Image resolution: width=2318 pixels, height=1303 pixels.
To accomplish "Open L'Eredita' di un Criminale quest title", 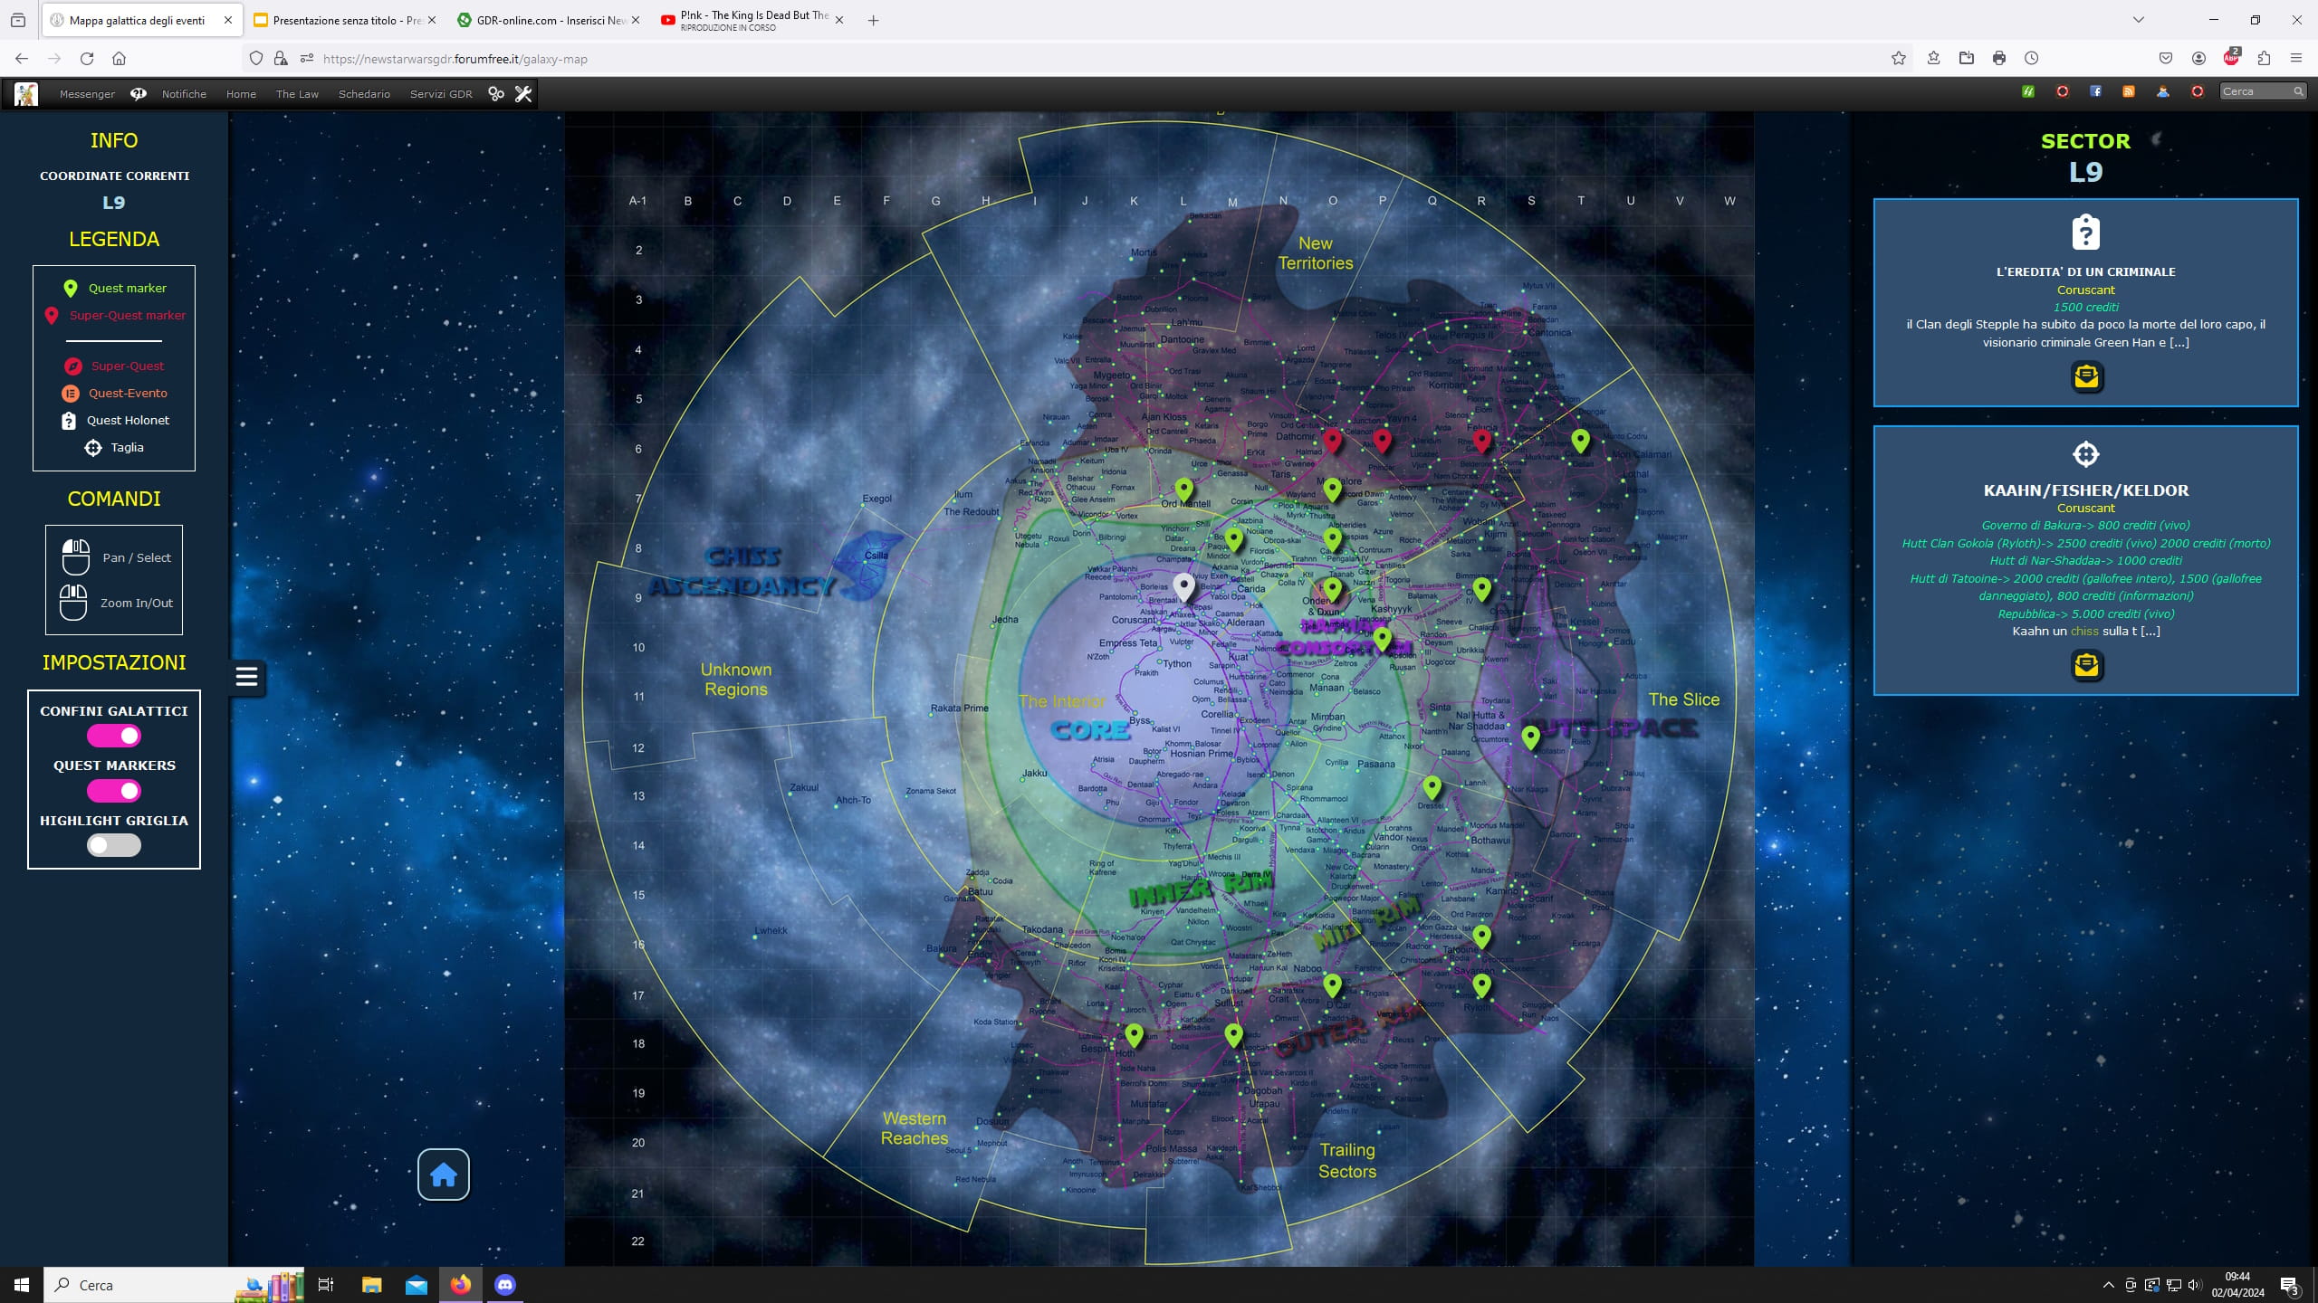I will tap(2086, 271).
